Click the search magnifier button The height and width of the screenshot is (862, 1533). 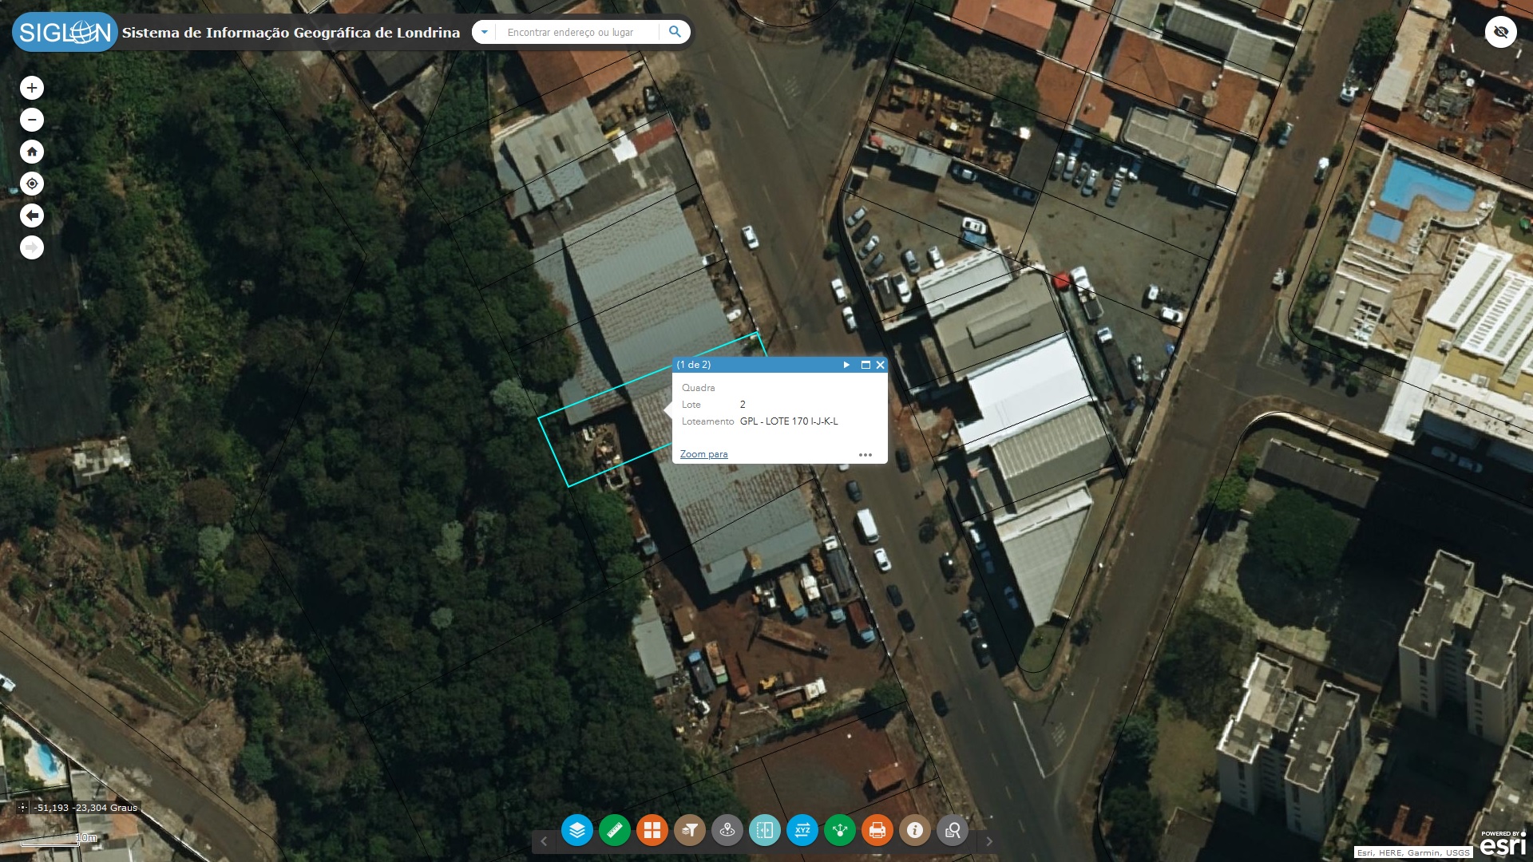coord(675,32)
